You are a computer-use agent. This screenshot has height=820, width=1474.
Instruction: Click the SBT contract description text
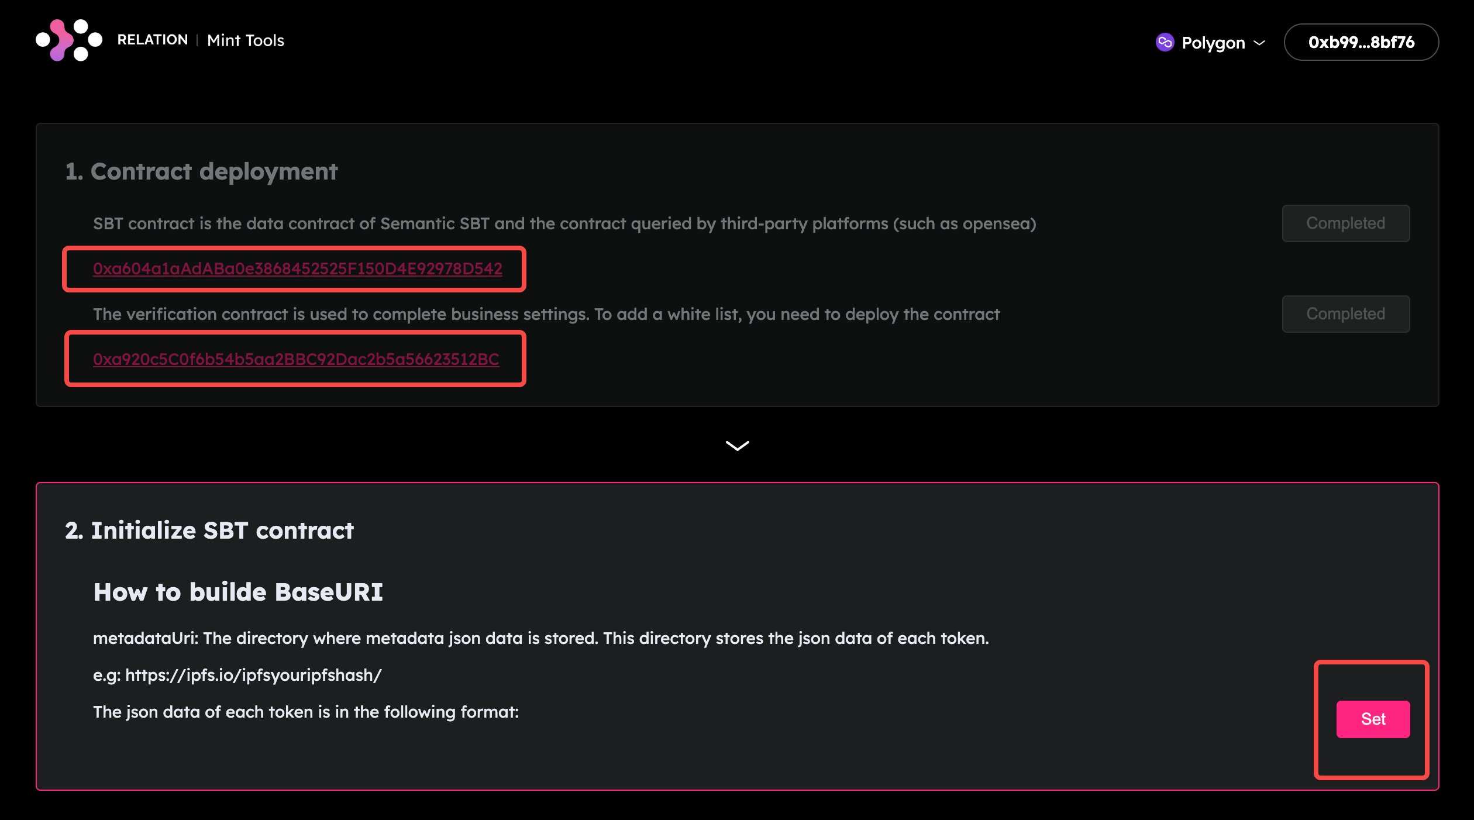(x=564, y=223)
